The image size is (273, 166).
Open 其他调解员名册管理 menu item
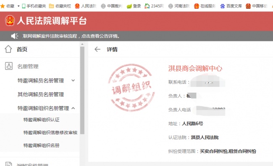coord(41,94)
